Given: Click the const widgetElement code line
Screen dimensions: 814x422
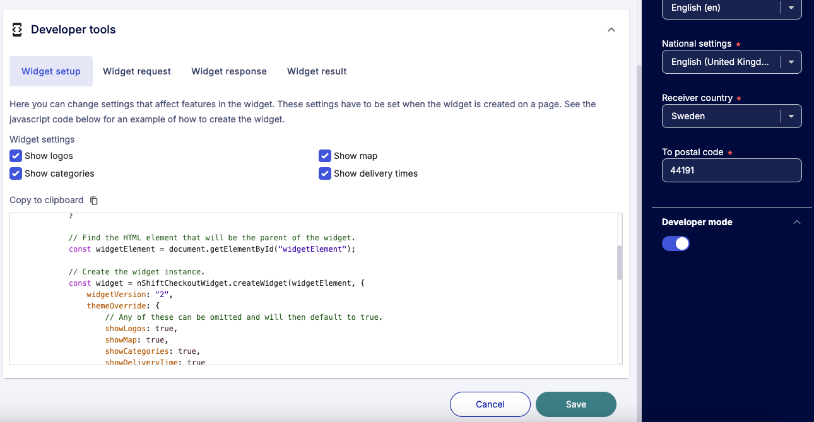Looking at the screenshot, I should (213, 249).
